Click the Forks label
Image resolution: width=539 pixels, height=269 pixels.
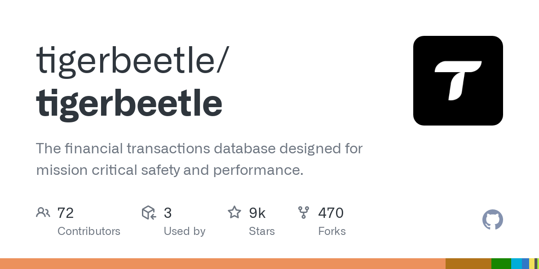pos(332,231)
